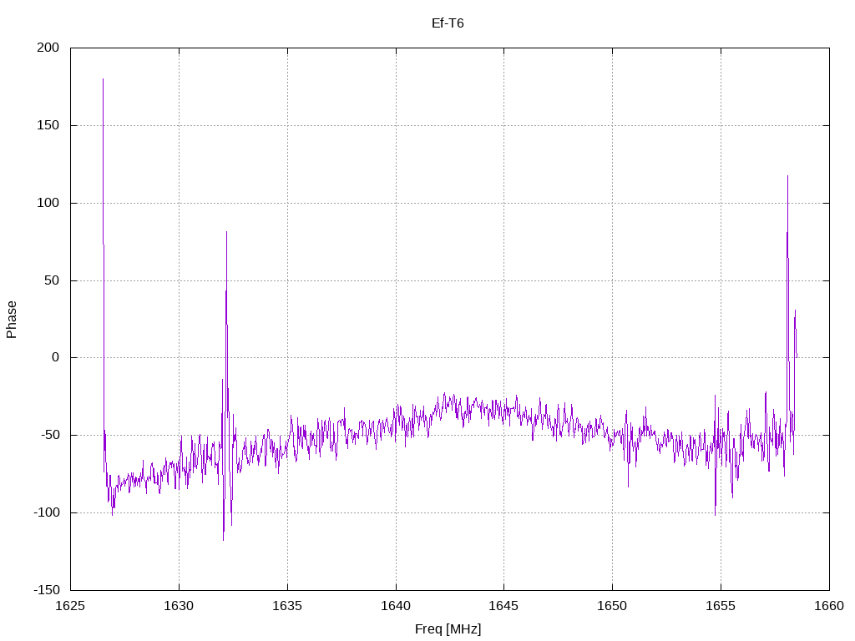Click the x-axis tick label 1660
Image resolution: width=855 pixels, height=641 pixels.
coord(829,606)
